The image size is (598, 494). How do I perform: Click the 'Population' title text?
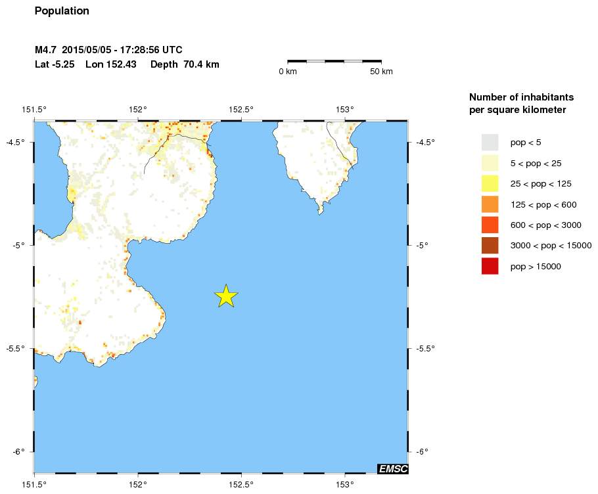pos(62,11)
